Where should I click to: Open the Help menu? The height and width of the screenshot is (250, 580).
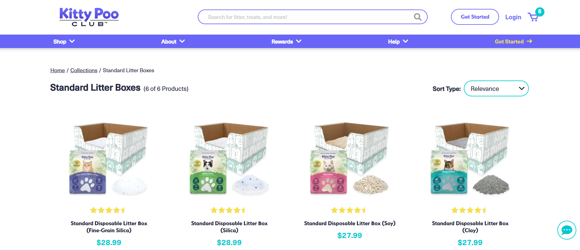coord(398,42)
